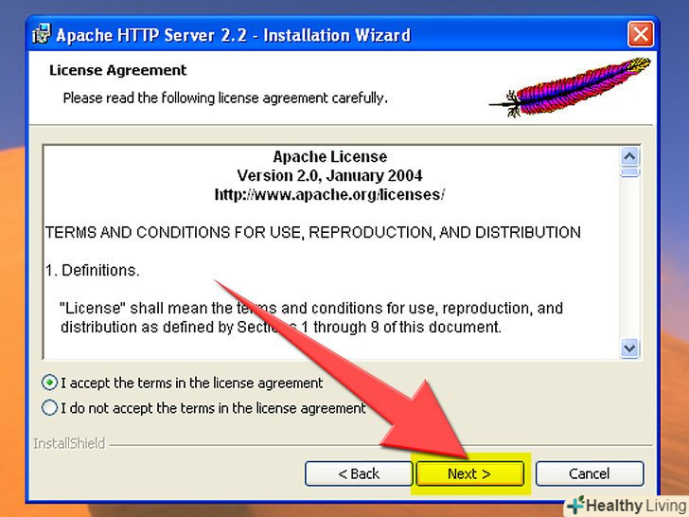The height and width of the screenshot is (517, 689).
Task: Select 'I accept the terms' radio button
Action: 49,383
